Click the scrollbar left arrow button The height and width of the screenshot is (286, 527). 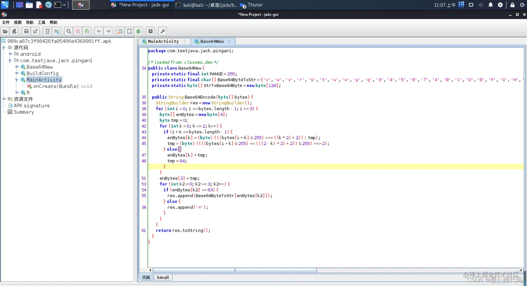click(x=150, y=270)
